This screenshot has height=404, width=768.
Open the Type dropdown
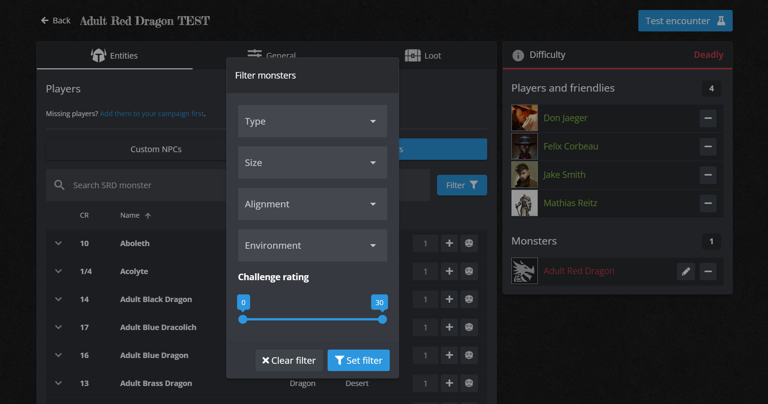point(312,121)
